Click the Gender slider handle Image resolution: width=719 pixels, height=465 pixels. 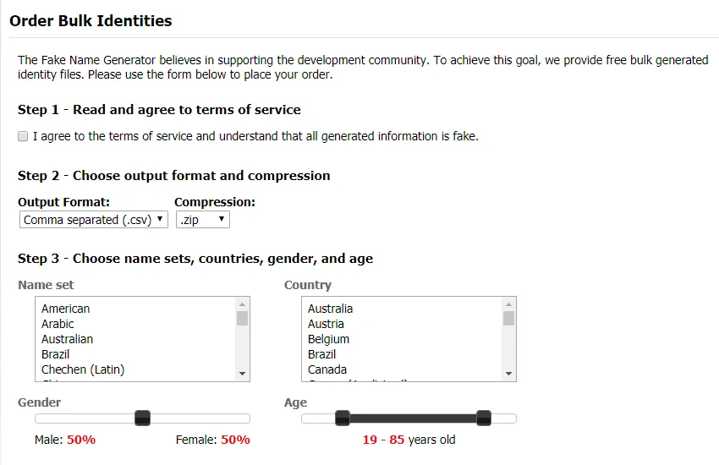point(143,418)
